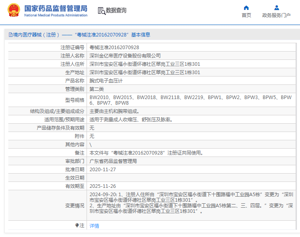
Task: Open the 数据查询 search icon
Action: pos(102,11)
